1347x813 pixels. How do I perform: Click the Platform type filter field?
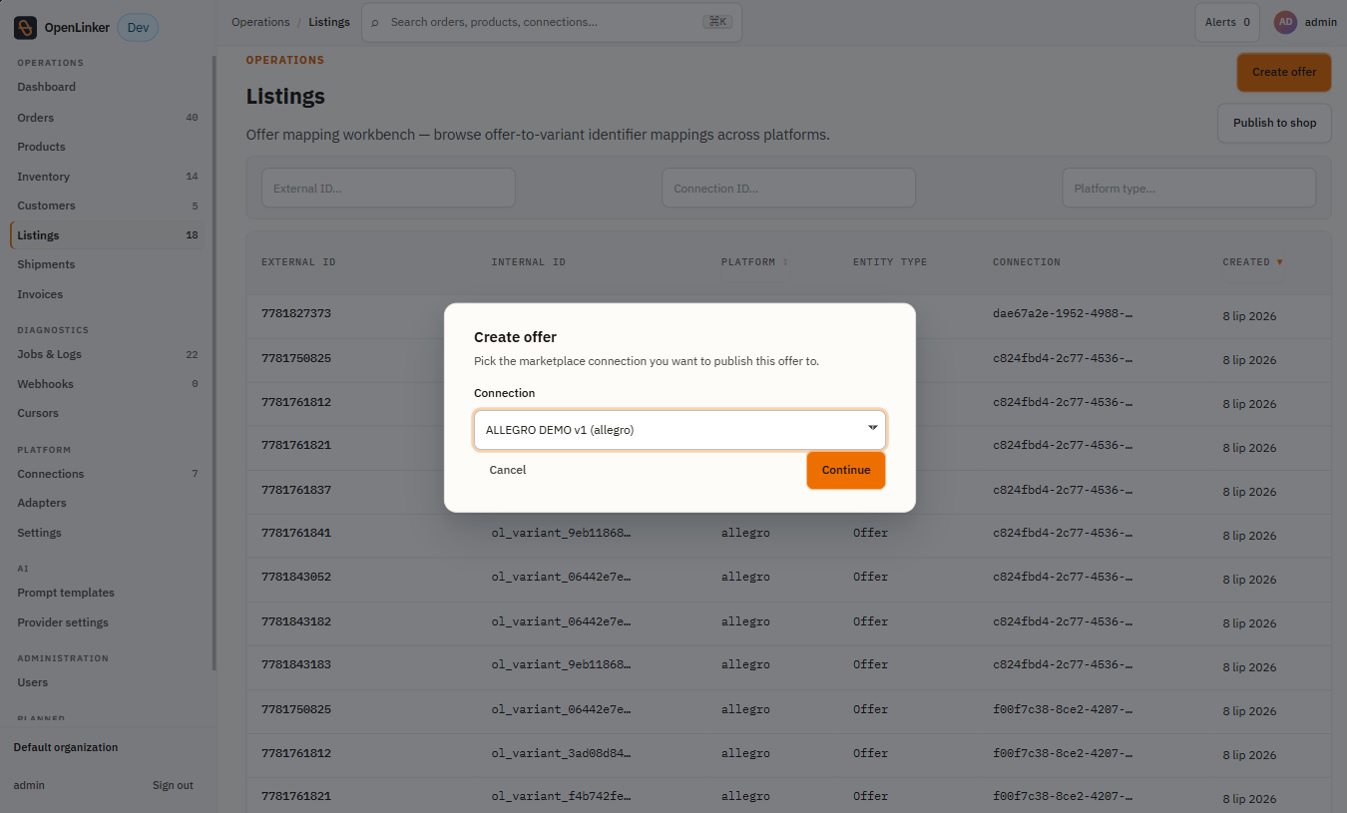coord(1188,188)
